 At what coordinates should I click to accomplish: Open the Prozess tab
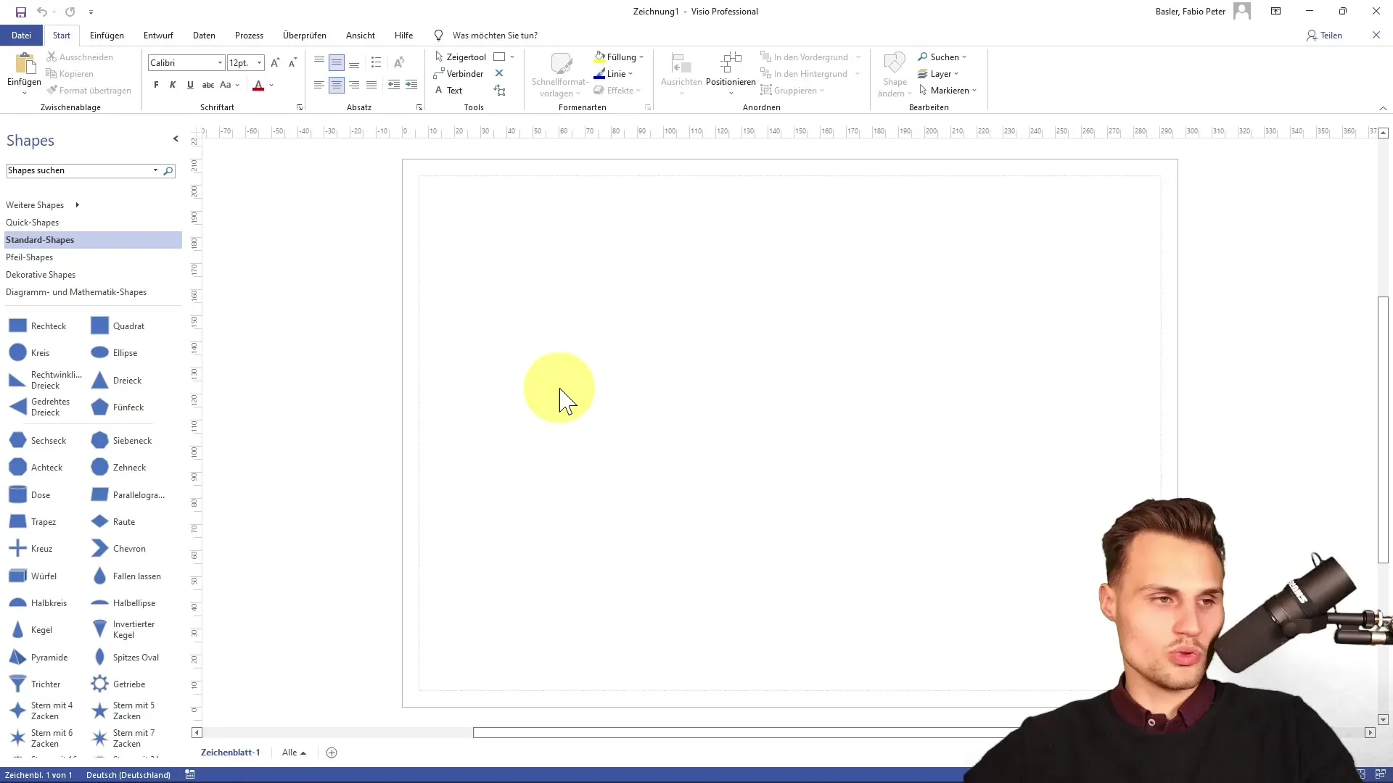click(249, 35)
